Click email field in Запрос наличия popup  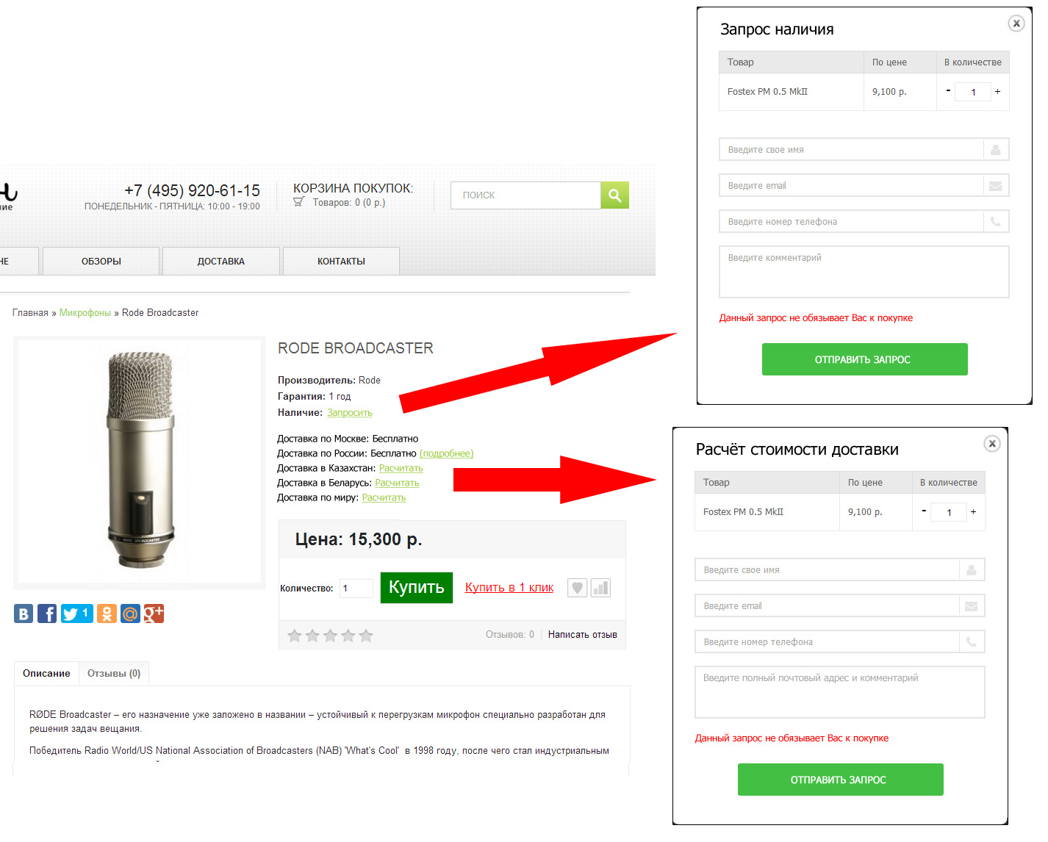(x=864, y=186)
